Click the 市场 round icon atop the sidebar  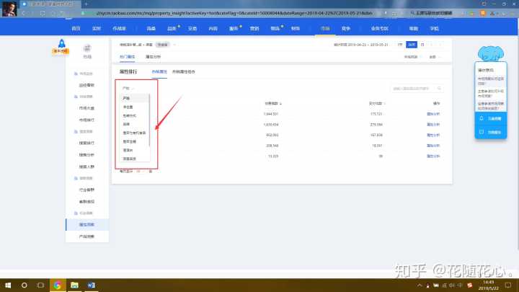click(87, 48)
